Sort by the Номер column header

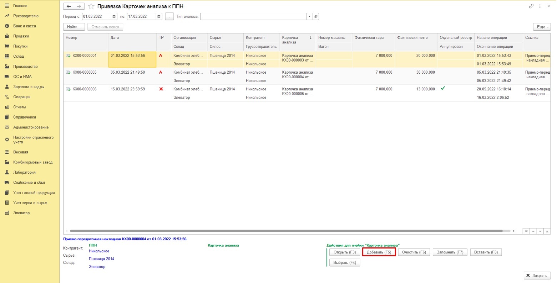(x=86, y=42)
